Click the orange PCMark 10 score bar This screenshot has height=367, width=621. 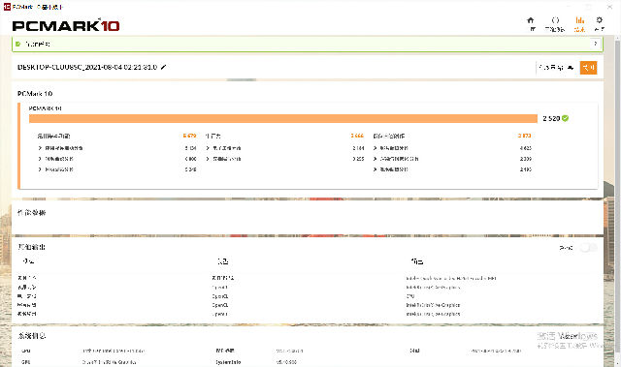[283, 118]
